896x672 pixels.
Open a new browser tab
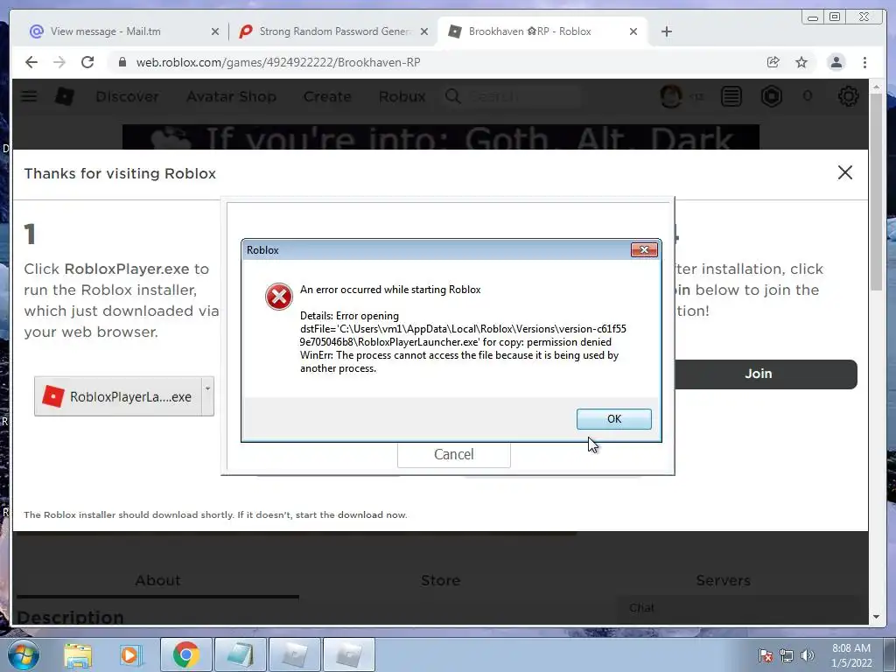[666, 31]
